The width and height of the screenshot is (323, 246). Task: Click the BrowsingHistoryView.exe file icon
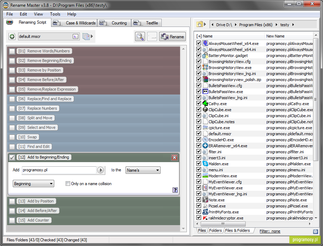coord(205,68)
